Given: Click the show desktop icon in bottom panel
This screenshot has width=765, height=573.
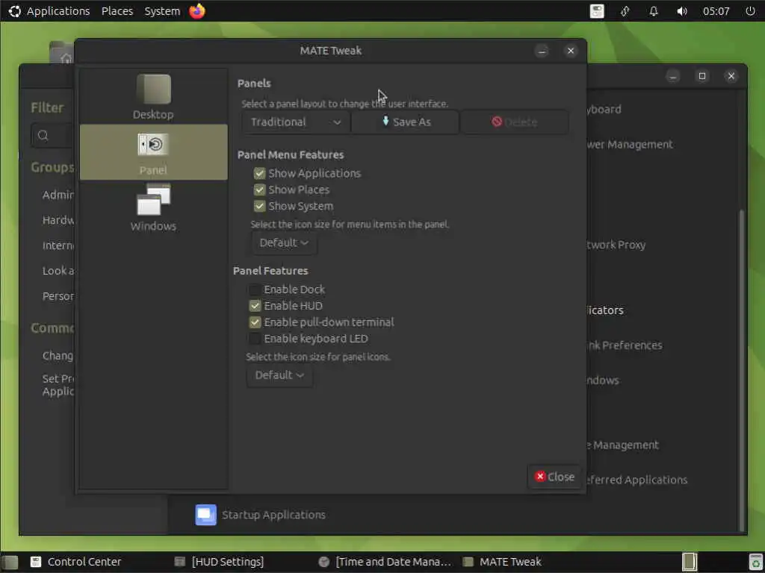Looking at the screenshot, I should [x=9, y=562].
